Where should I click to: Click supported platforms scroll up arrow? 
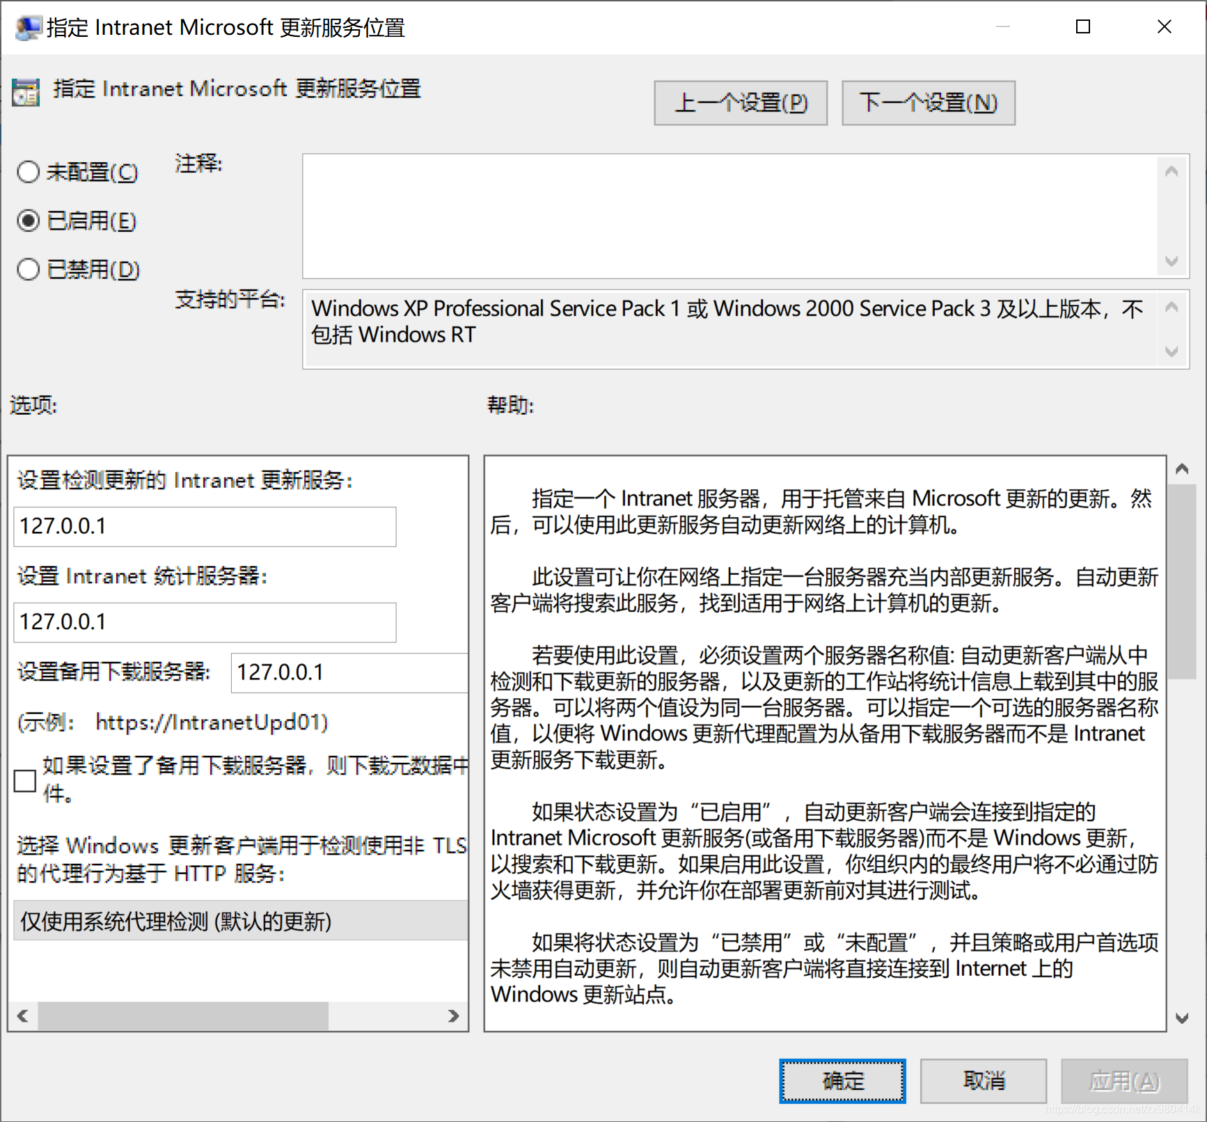(1171, 307)
